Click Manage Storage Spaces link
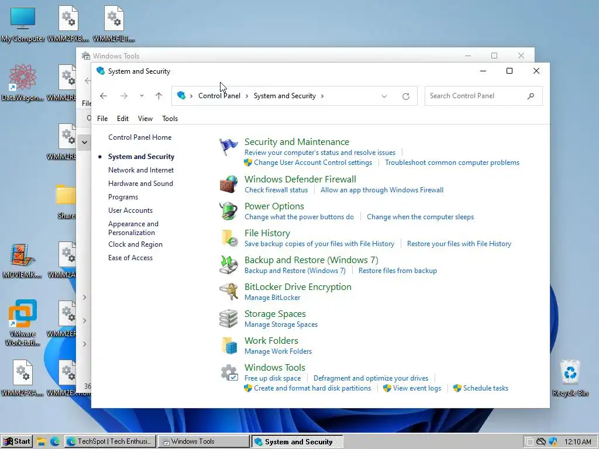 coord(281,324)
